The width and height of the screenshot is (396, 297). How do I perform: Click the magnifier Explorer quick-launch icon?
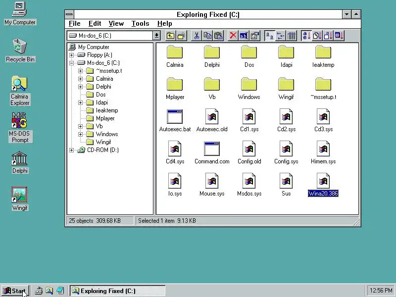[49, 291]
